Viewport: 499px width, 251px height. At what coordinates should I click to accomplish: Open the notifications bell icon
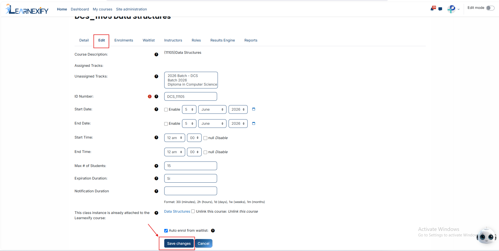433,9
